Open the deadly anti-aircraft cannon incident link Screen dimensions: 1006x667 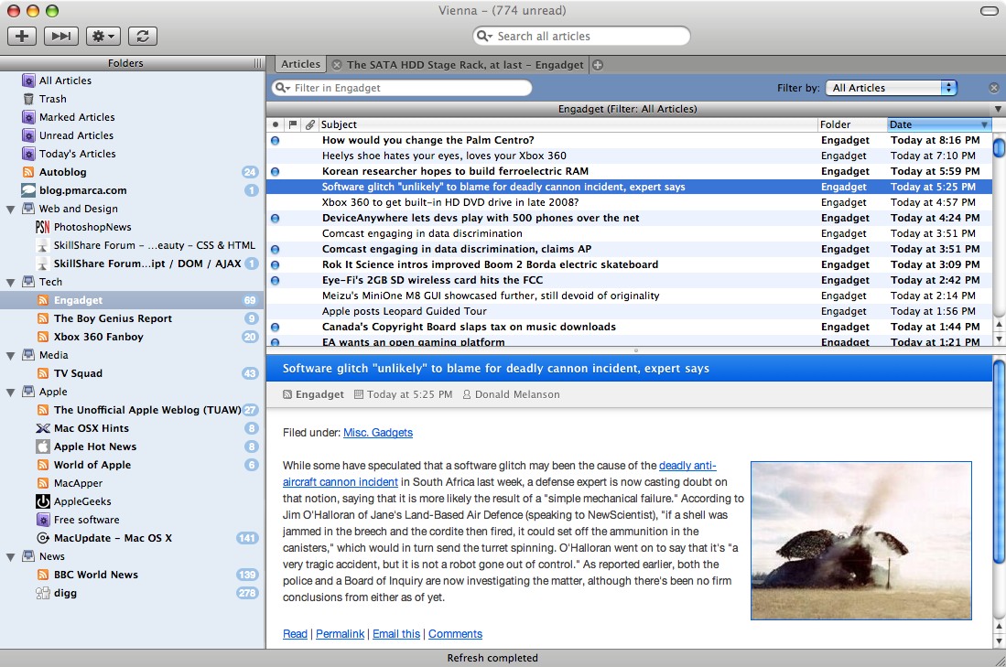(341, 482)
